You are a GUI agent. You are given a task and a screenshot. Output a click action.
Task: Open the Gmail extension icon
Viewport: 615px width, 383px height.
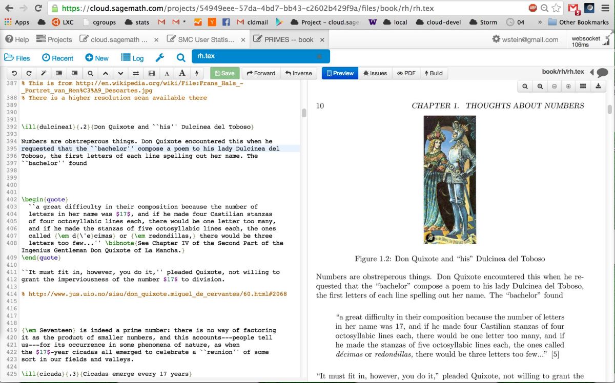click(x=575, y=8)
